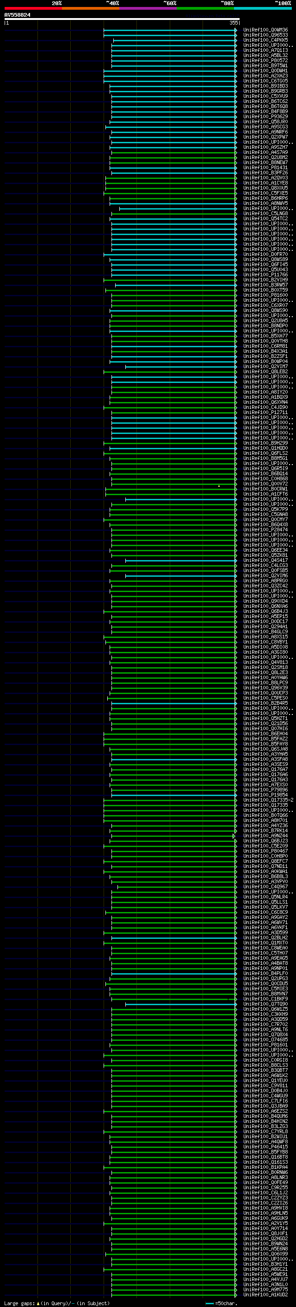Click the green ~80% identity legend segment

pyautogui.click(x=205, y=8)
